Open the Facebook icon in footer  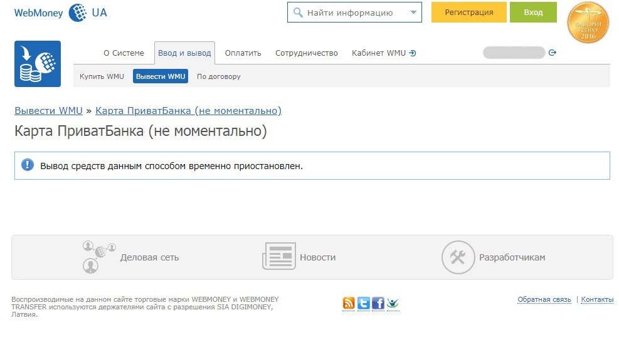pyautogui.click(x=378, y=304)
